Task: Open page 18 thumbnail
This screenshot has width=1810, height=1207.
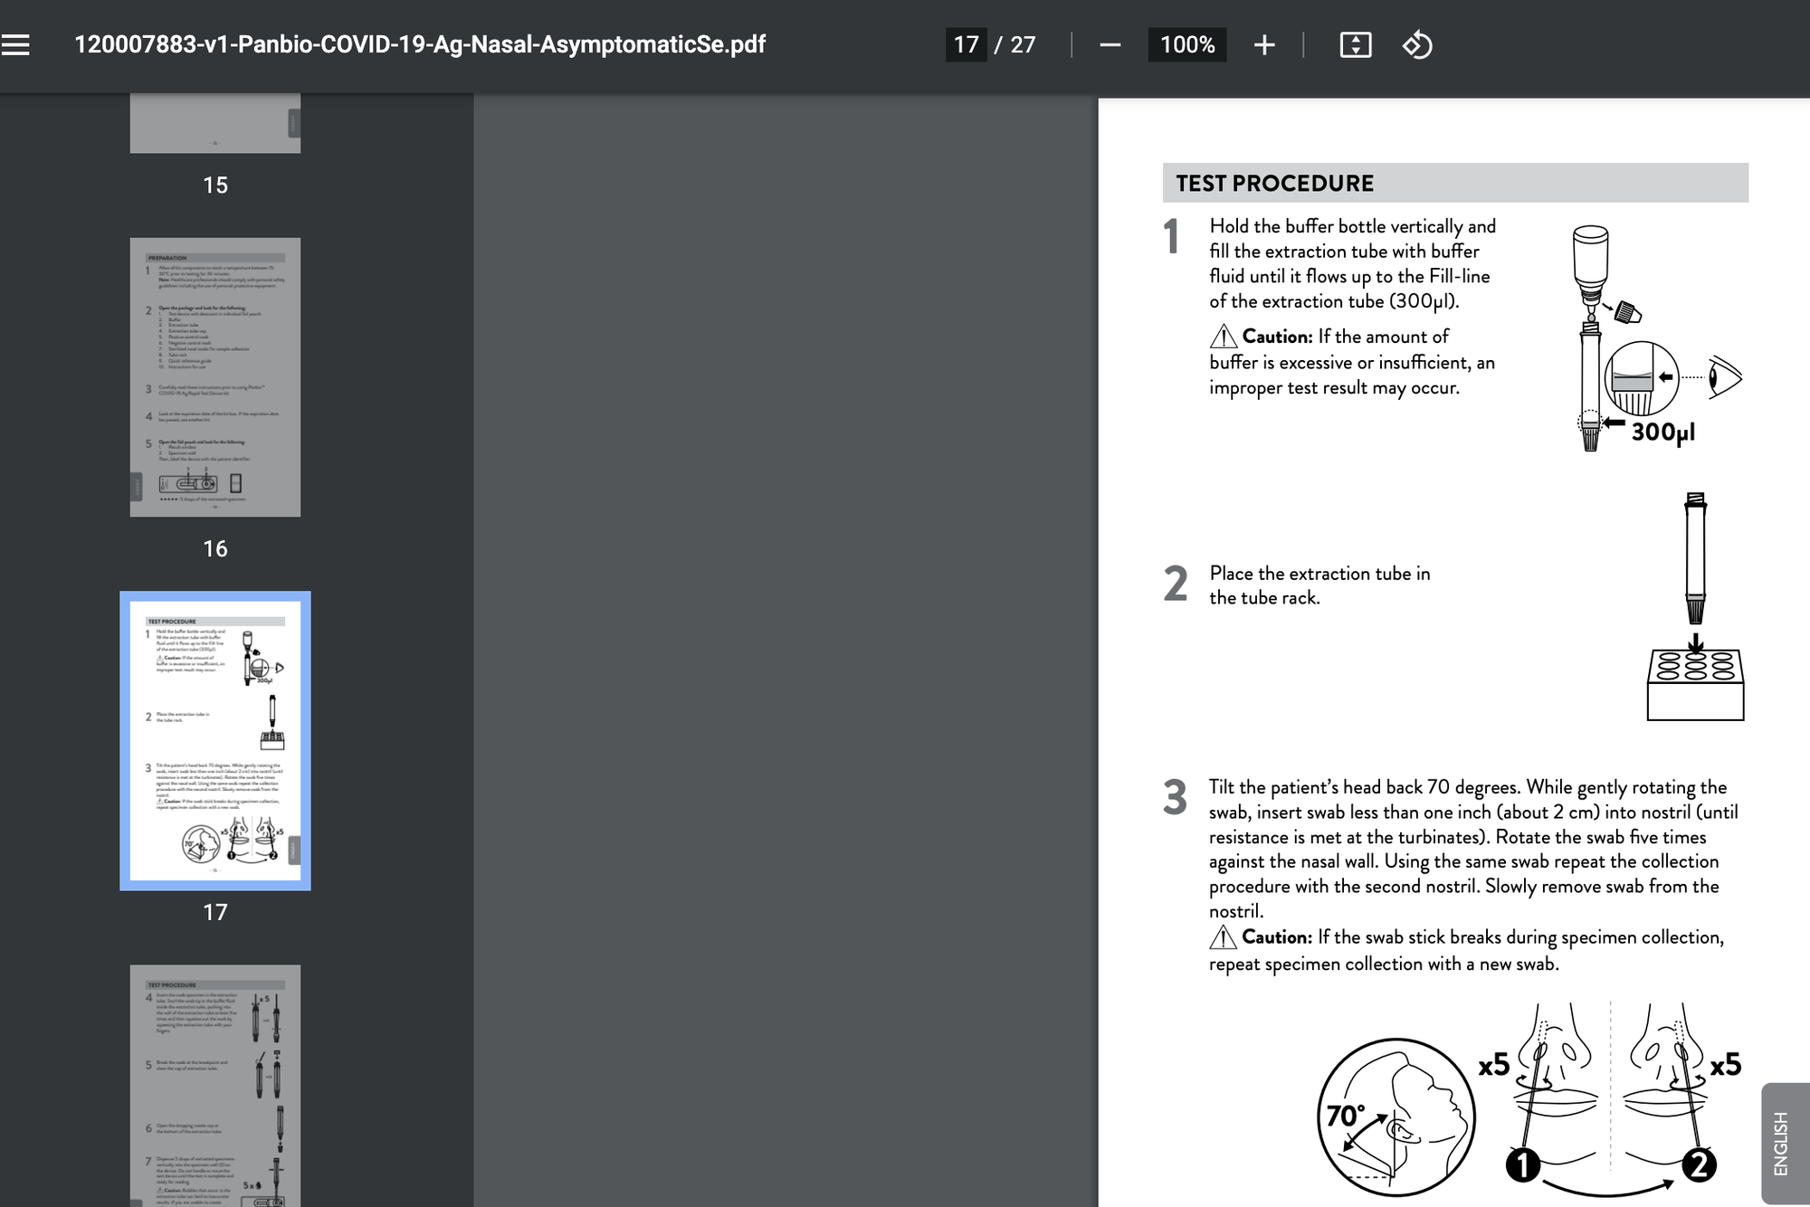Action: click(215, 1086)
